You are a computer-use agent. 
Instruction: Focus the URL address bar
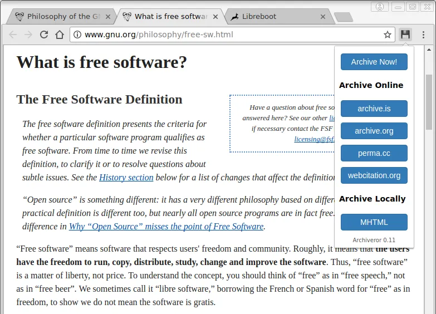(x=232, y=35)
